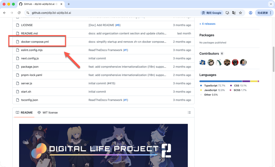275x167 pixels.
Task: Click the URL address field
Action: pyautogui.click(x=102, y=13)
